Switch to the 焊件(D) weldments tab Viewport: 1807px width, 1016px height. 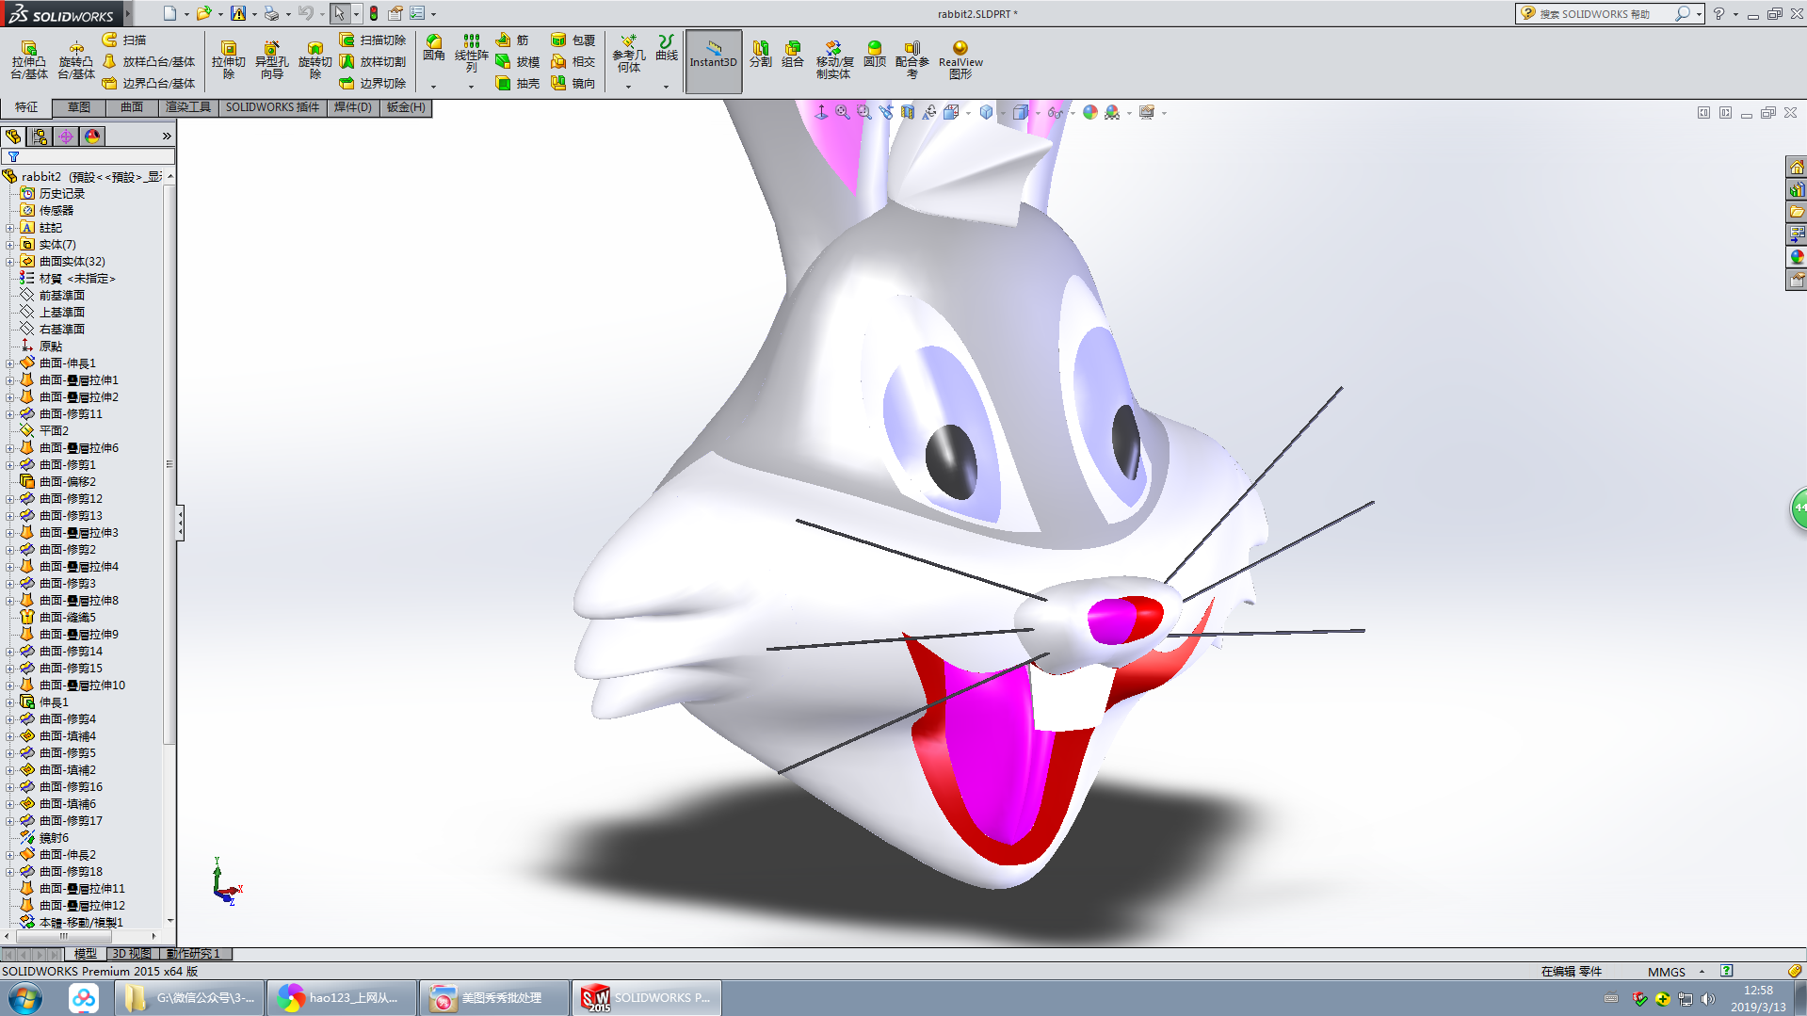pyautogui.click(x=353, y=107)
